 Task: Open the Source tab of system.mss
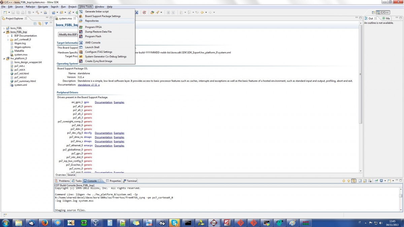(71, 175)
